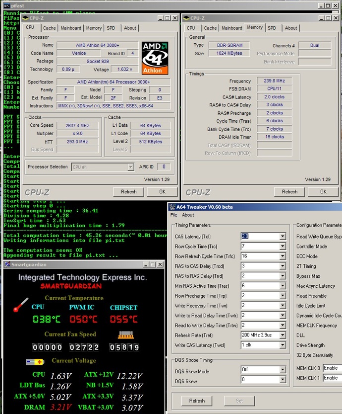342x414 pixels.
Task: Click the Frequency 239.8 MHz value
Action: (x=274, y=81)
